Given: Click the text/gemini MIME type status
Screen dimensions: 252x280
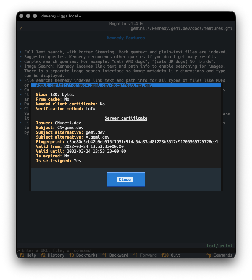Looking at the screenshot, I should (219, 246).
